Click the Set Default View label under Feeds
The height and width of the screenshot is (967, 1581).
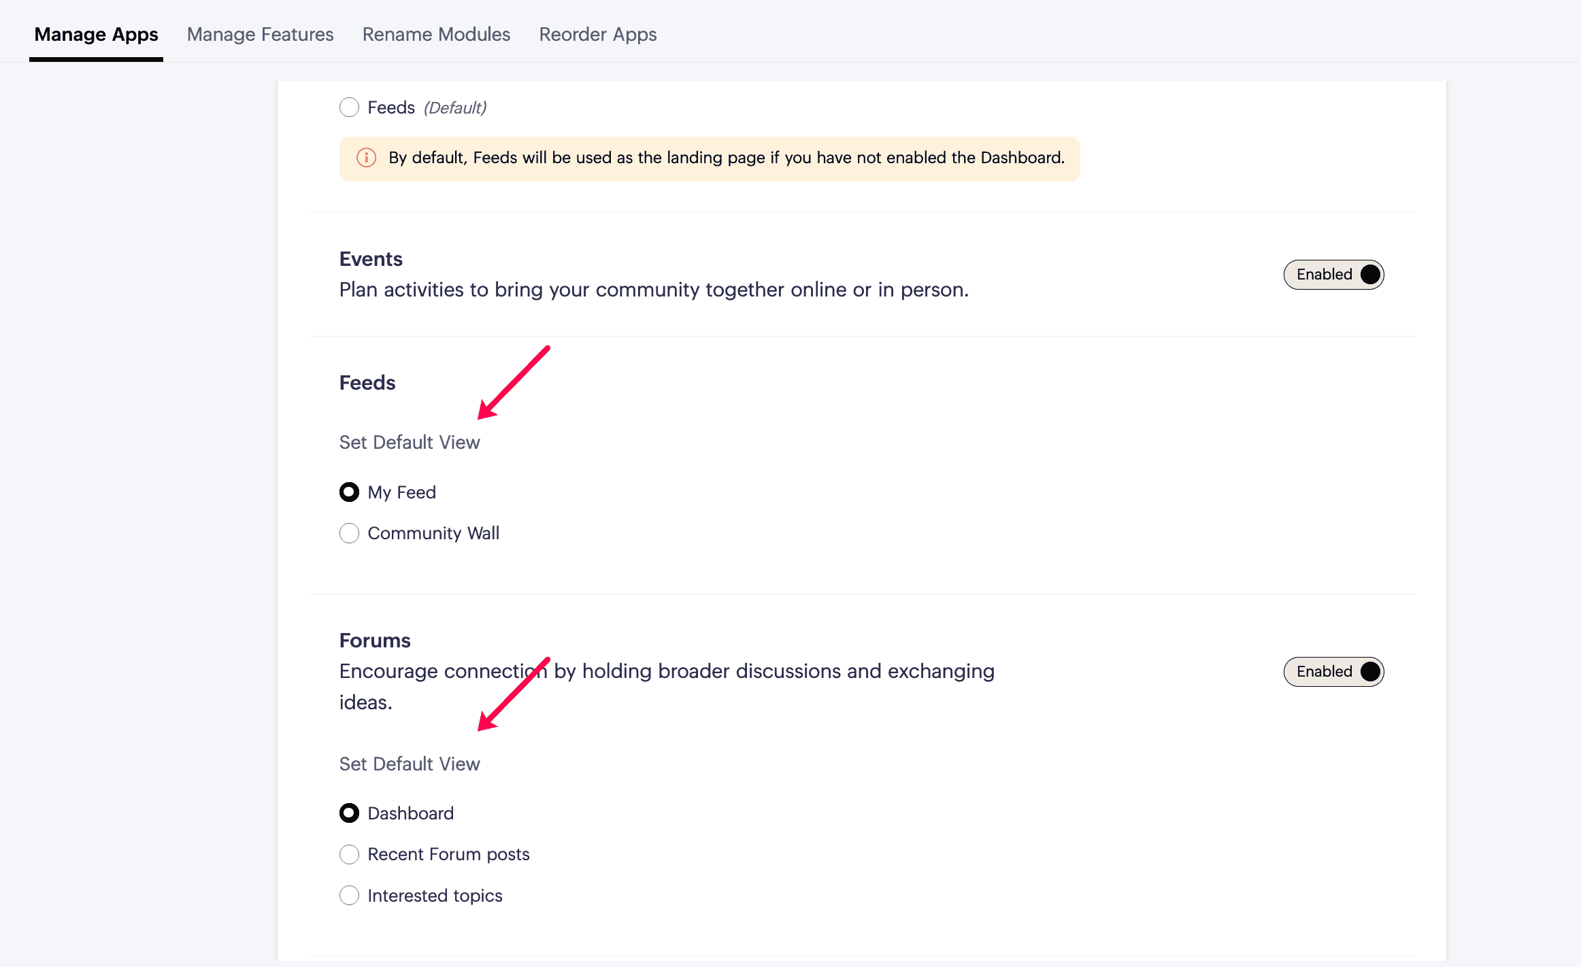(410, 443)
